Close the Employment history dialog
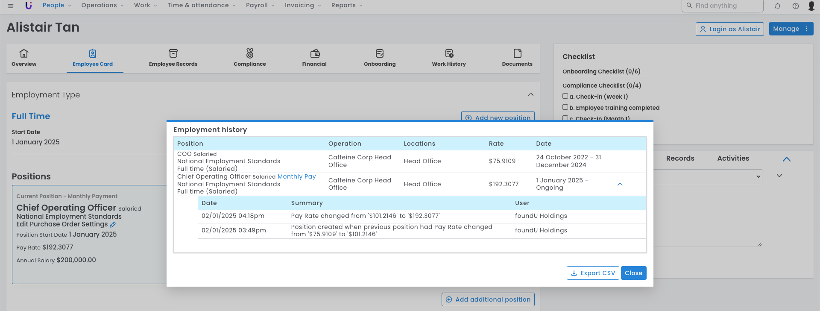Viewport: 820px width, 311px height. coord(633,273)
